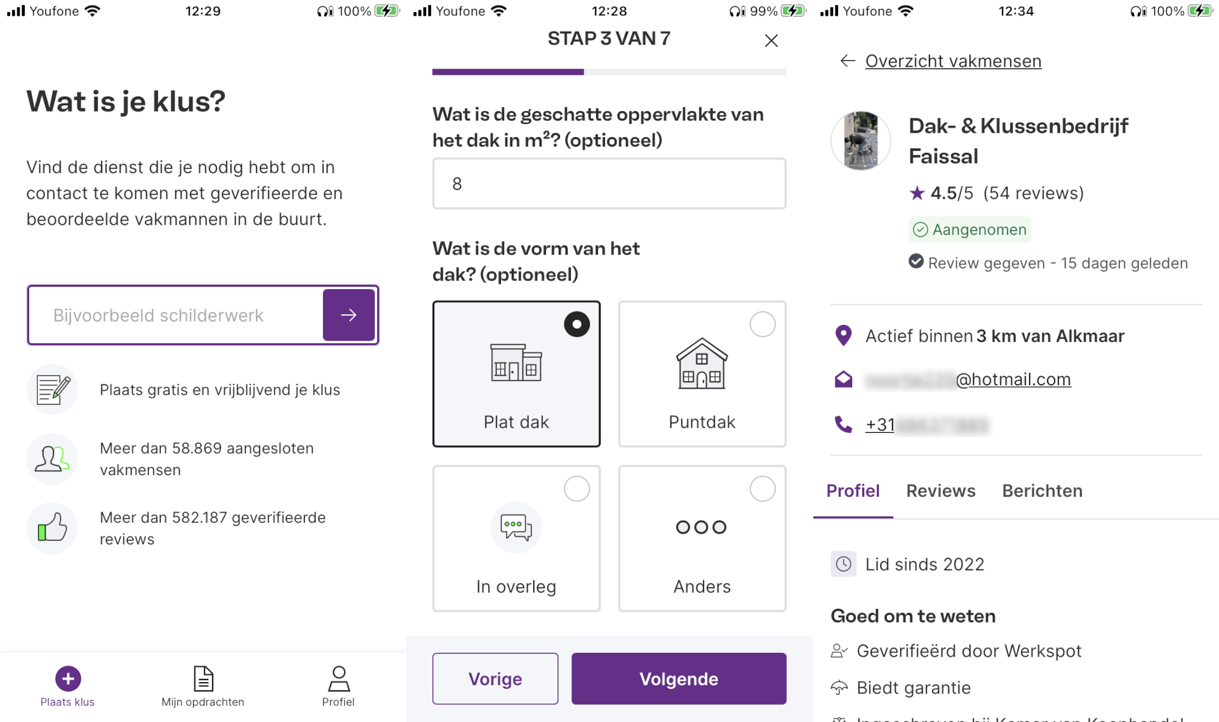Tap the phone icon to call

[843, 424]
